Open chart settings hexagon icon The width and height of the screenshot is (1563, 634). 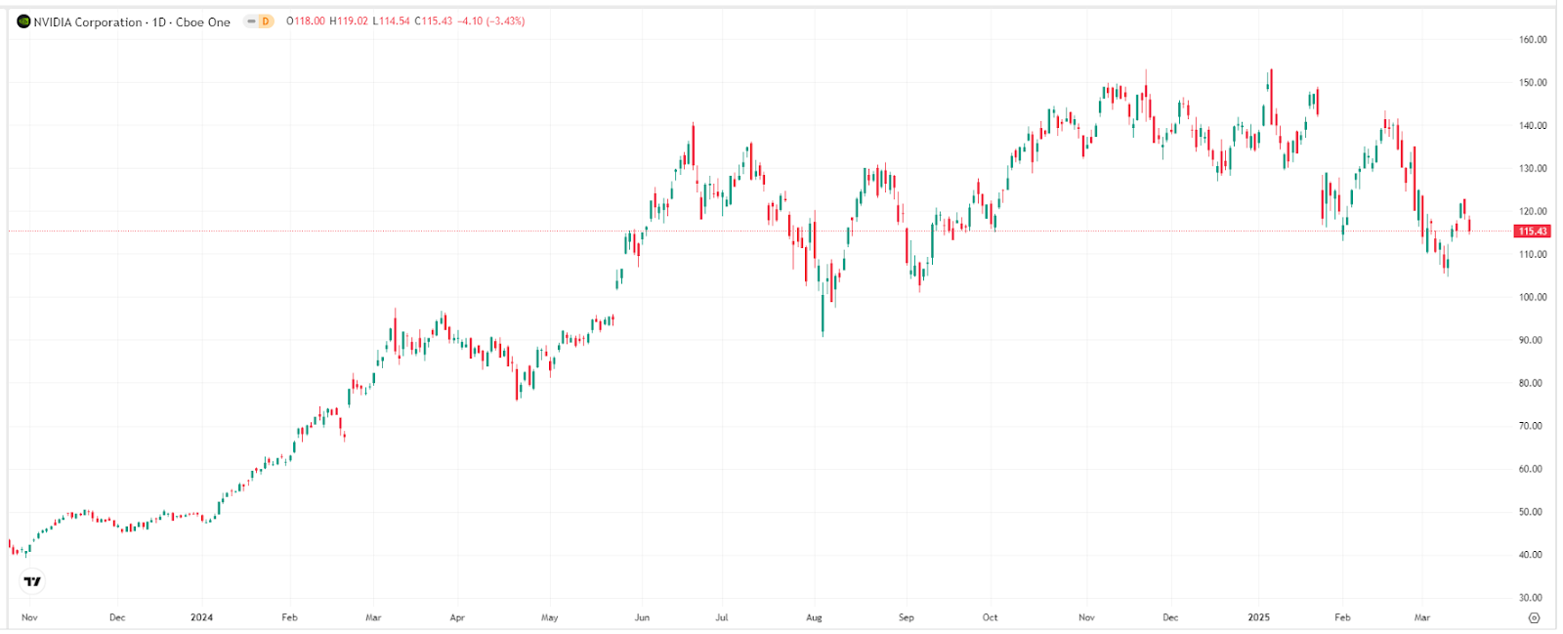click(1534, 617)
